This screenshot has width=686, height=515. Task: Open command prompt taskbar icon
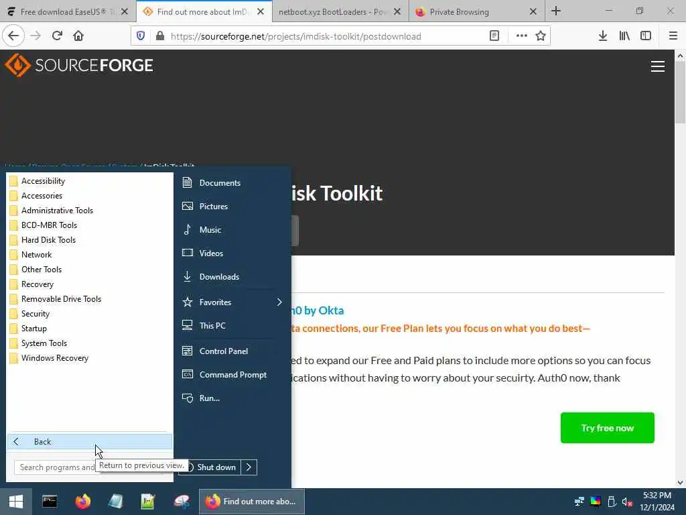coord(50,502)
